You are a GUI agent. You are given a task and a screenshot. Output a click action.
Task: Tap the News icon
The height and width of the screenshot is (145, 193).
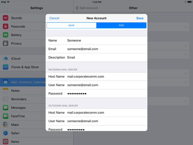pos(6,142)
